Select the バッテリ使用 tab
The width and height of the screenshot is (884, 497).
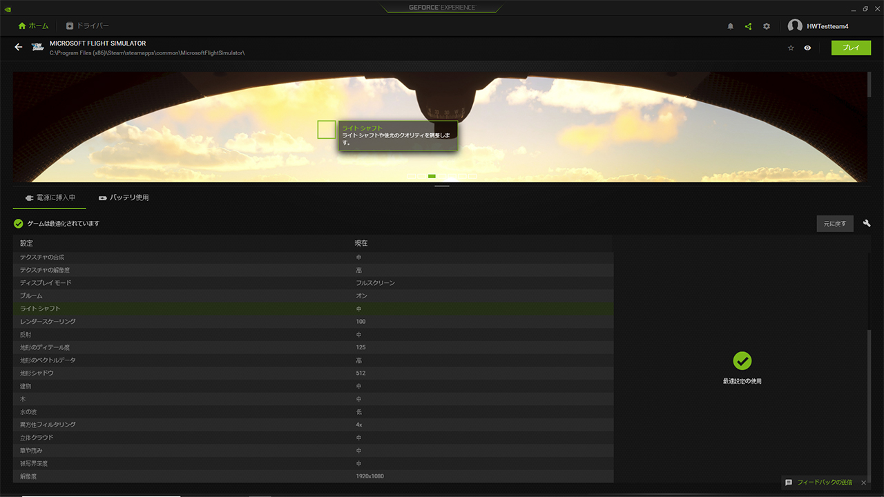click(x=124, y=197)
